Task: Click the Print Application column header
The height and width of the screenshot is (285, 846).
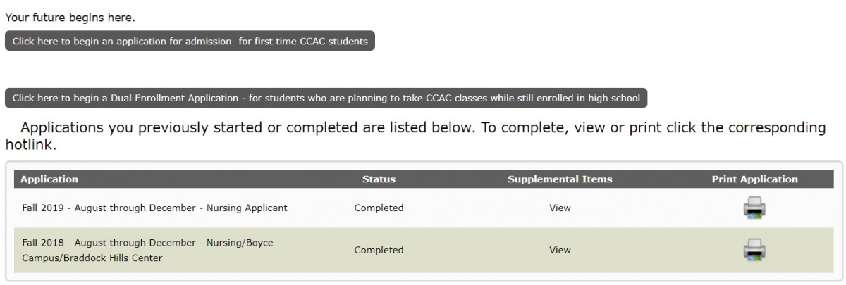Action: [x=754, y=179]
